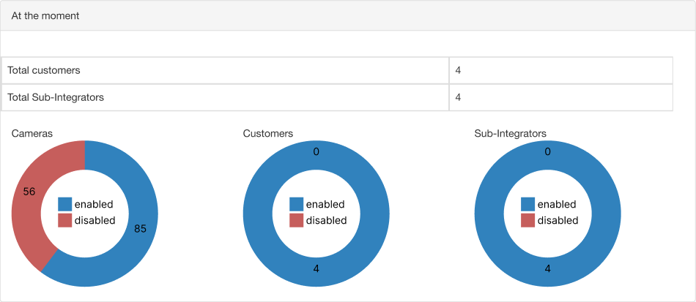
Task: Click the 'Cameras' chart title
Action: tap(32, 133)
